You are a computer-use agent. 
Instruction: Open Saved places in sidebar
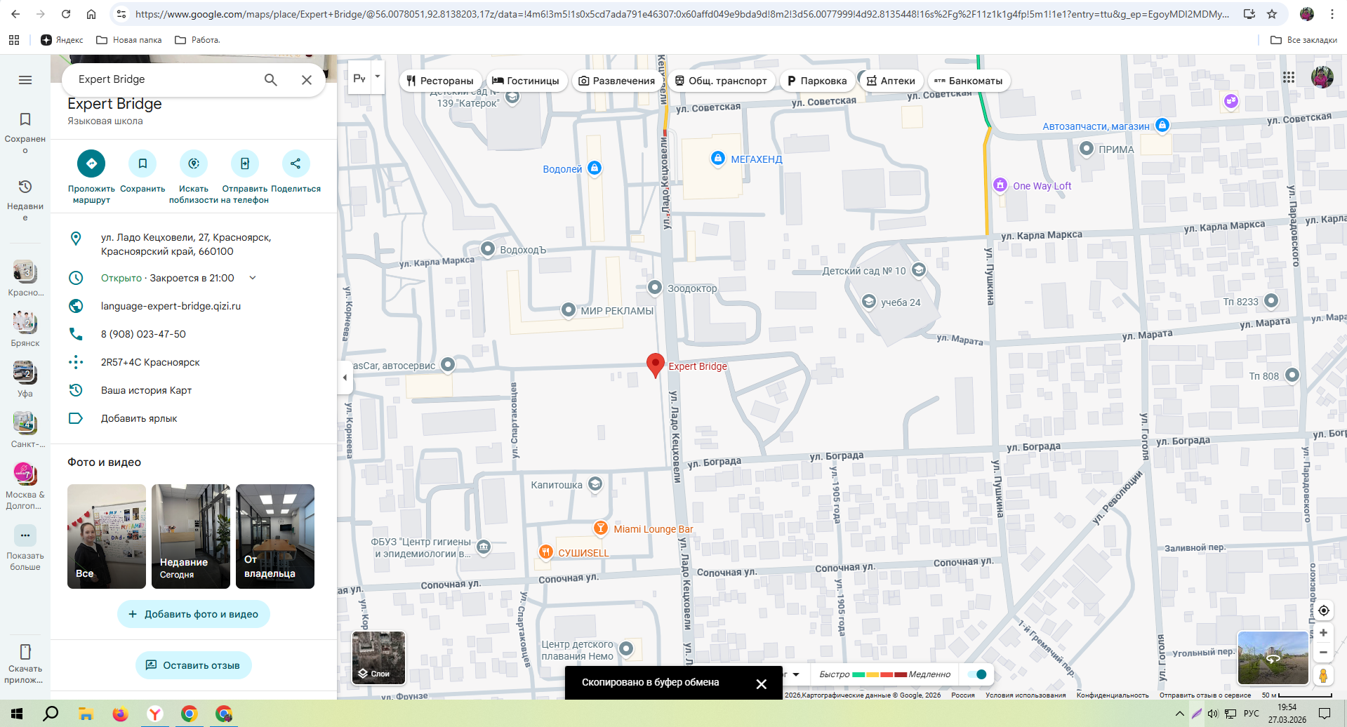pyautogui.click(x=25, y=131)
